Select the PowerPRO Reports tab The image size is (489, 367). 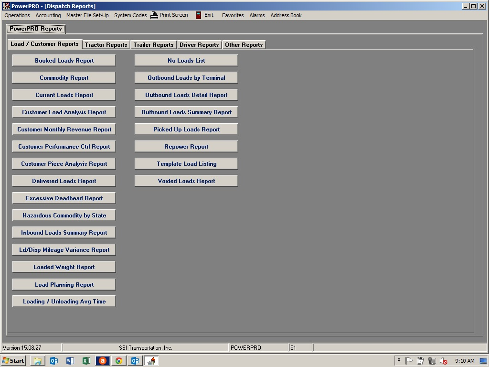(35, 29)
